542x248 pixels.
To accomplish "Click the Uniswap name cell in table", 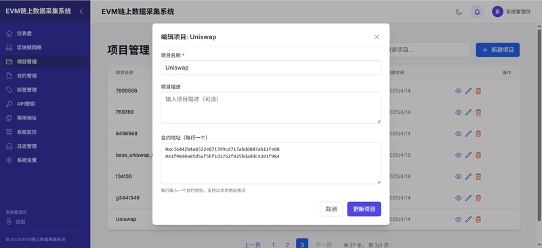I will click(x=126, y=219).
